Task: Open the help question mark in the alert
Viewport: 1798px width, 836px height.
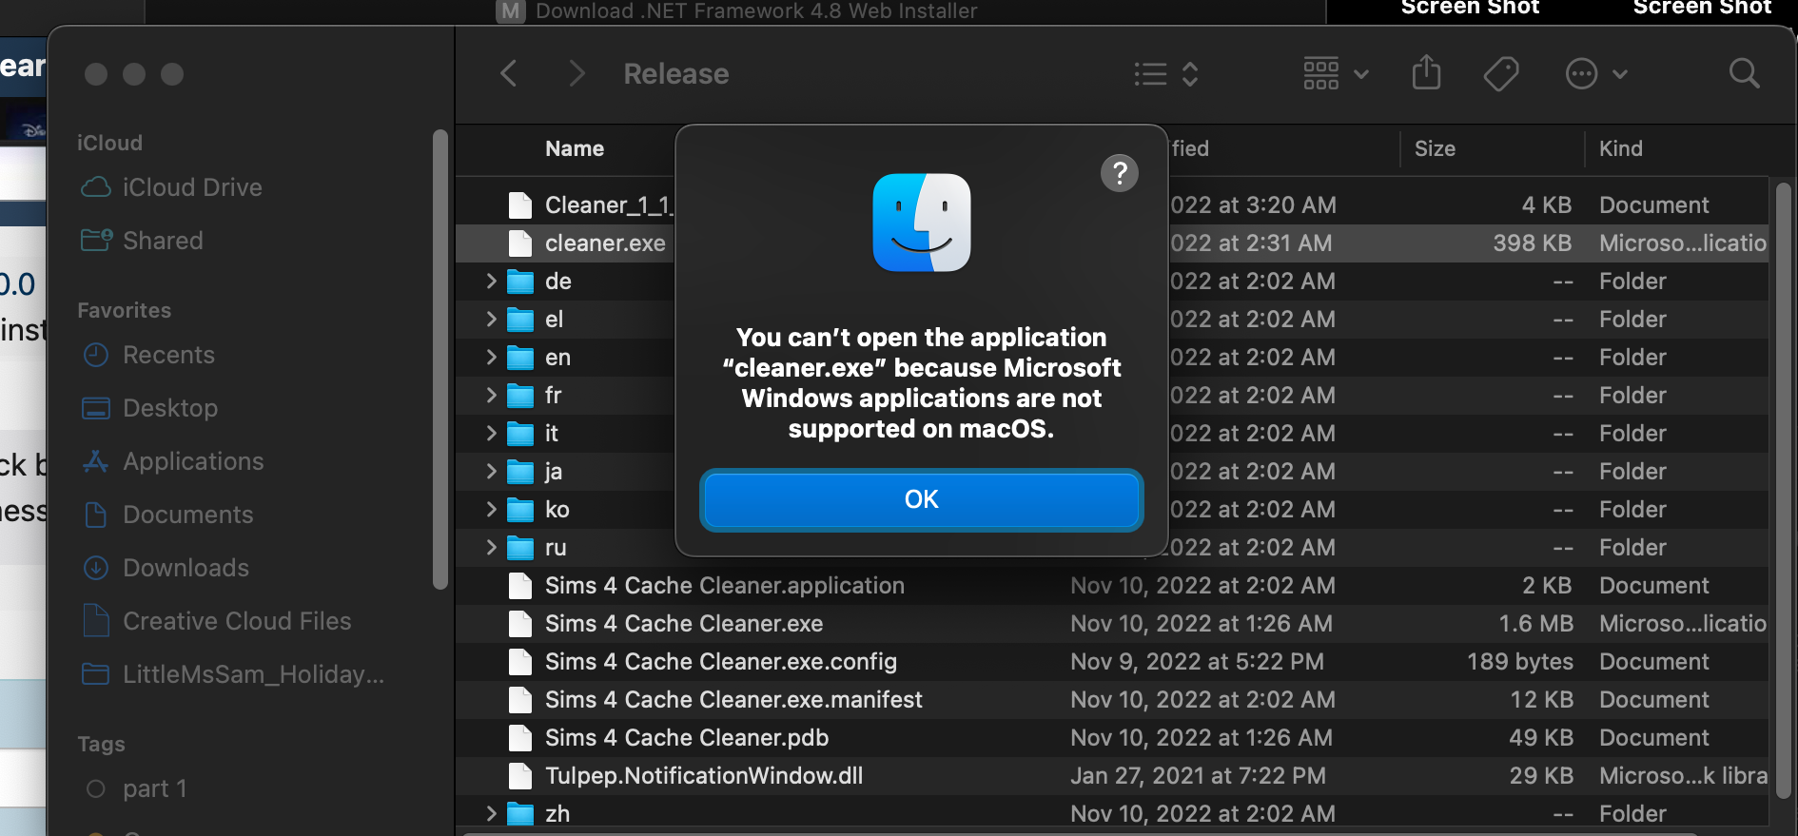Action: point(1120,173)
